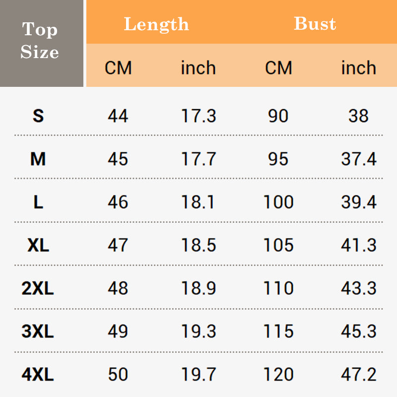Select the 46 CM length value
This screenshot has height=397, width=397.
[x=118, y=202]
